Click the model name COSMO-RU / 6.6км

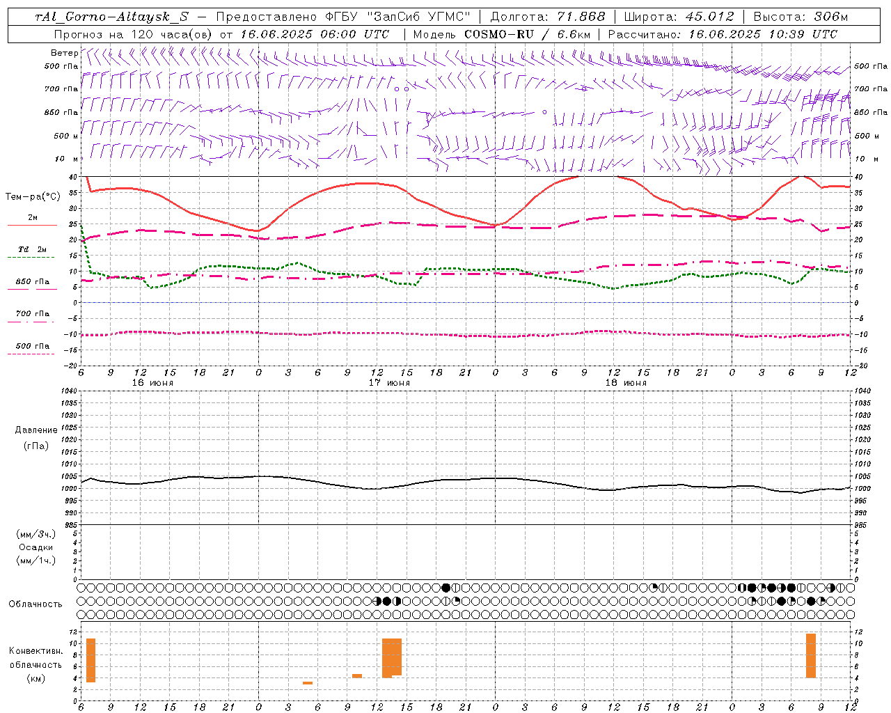point(527,34)
